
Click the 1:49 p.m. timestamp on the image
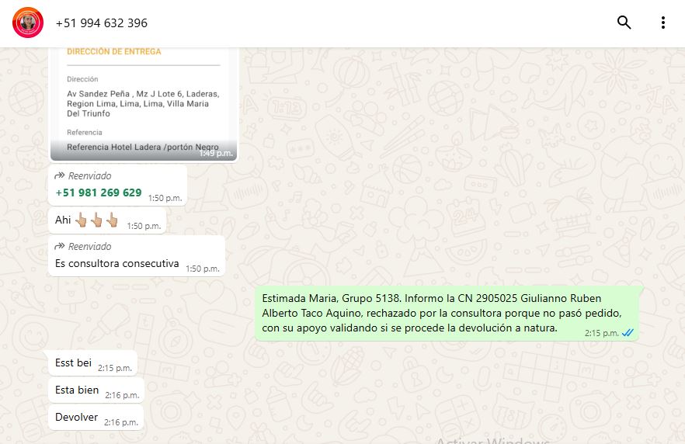(x=215, y=154)
